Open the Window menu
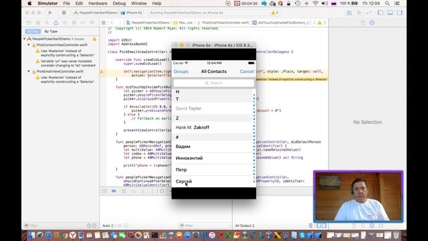Viewport: 428px width, 241px height. click(x=139, y=3)
